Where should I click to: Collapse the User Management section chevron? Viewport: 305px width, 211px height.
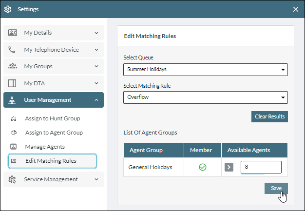tap(96, 100)
